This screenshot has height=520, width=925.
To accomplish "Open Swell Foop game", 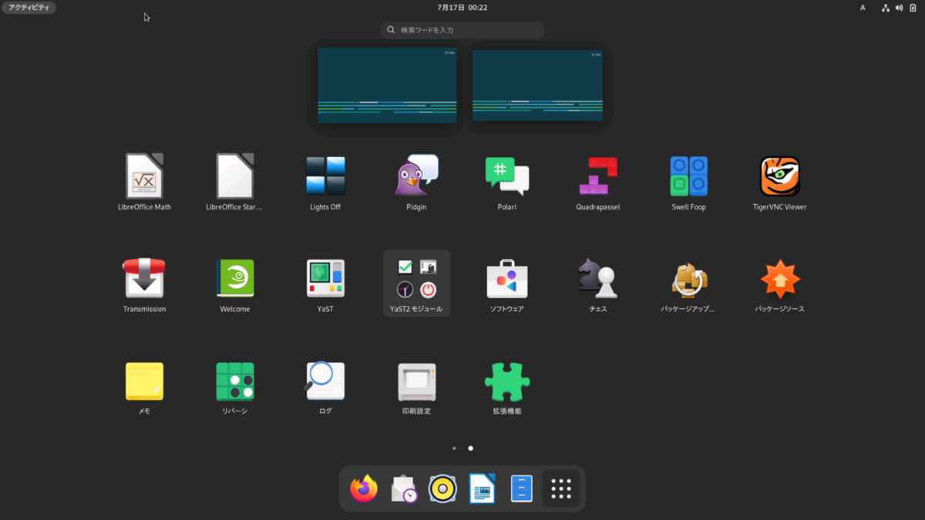I will (x=688, y=183).
